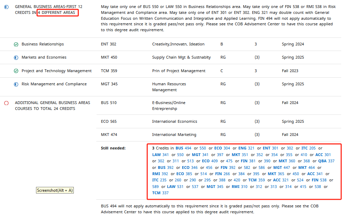
Task: Open the ITC 205 course link
Action: click(x=308, y=148)
